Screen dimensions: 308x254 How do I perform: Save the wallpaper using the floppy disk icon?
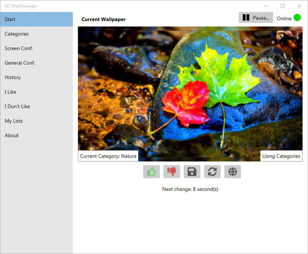coord(192,172)
